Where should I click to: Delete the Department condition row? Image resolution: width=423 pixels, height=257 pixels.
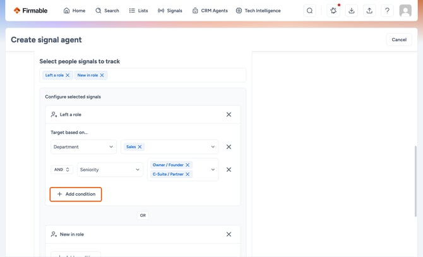(229, 147)
